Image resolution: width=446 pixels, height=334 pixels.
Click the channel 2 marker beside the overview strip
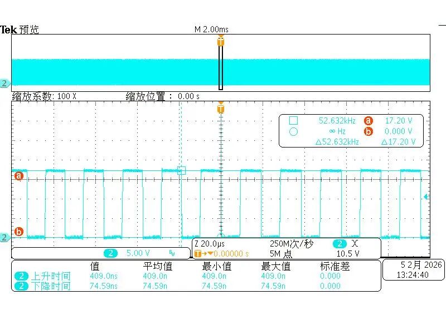(4, 83)
